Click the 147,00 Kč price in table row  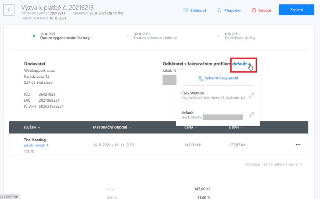tap(192, 145)
